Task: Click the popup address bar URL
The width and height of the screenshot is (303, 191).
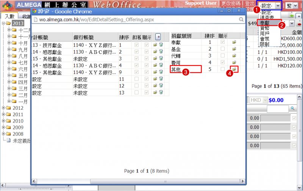Action: (97, 20)
